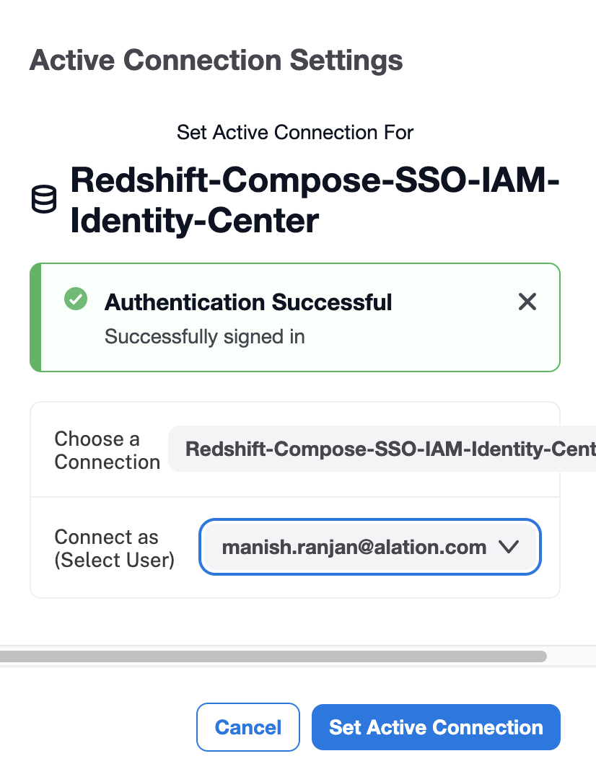Click the database icon beside the connection title
Image resolution: width=596 pixels, height=769 pixels.
(44, 199)
